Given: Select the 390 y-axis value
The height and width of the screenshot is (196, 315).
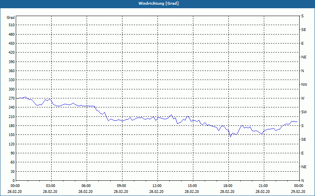Looking at the screenshot, I should point(11,62).
